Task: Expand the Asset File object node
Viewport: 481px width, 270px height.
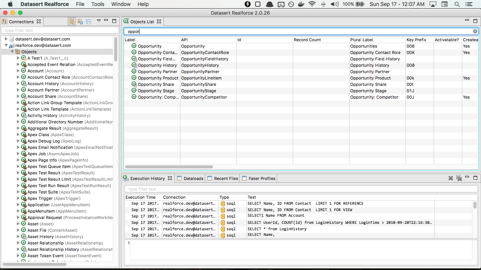Action: pos(18,230)
